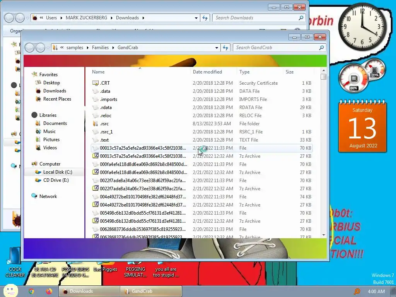Sort files by the Size column
396x297 pixels.
point(289,72)
